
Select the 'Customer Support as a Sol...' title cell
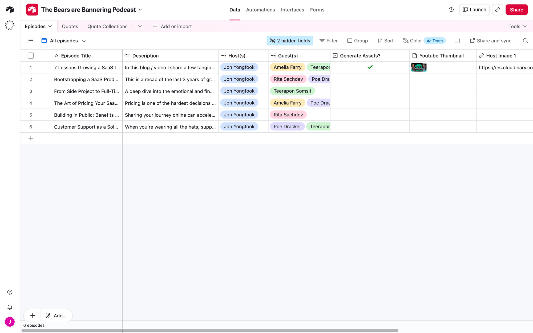click(x=87, y=127)
